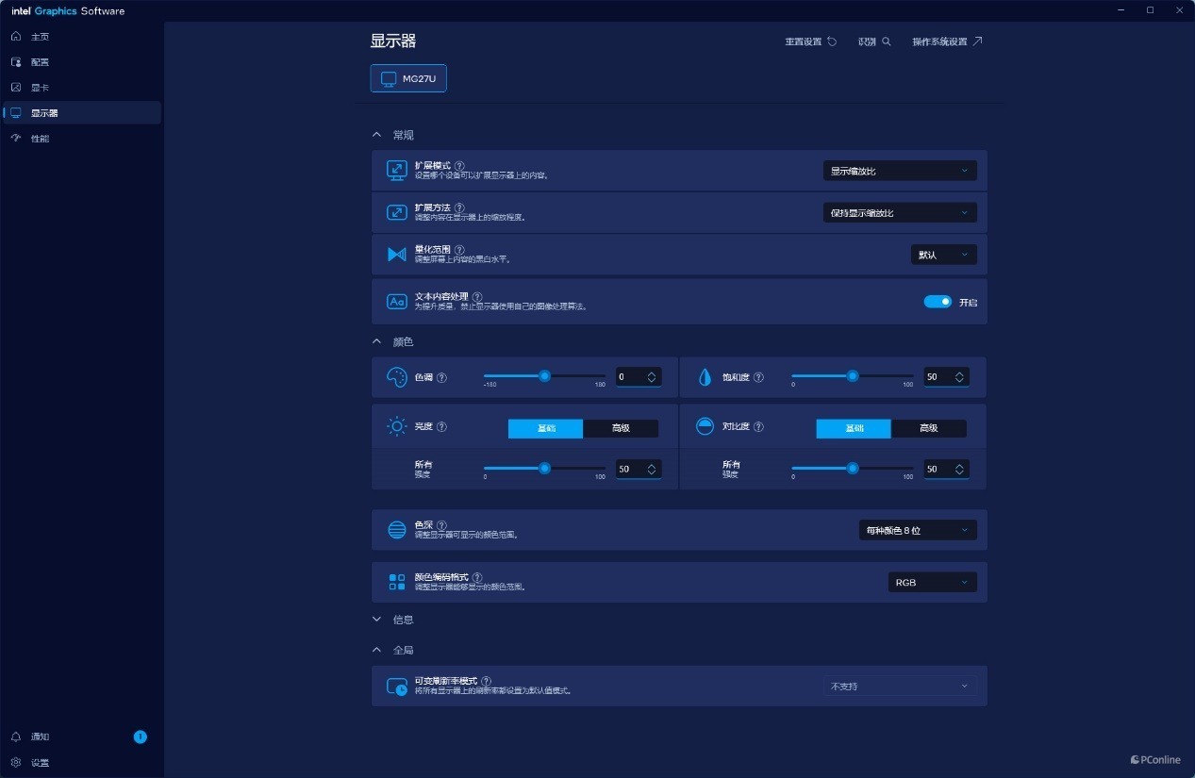Click the 识别 magnifier icon
This screenshot has height=778, width=1195.
[x=887, y=41]
